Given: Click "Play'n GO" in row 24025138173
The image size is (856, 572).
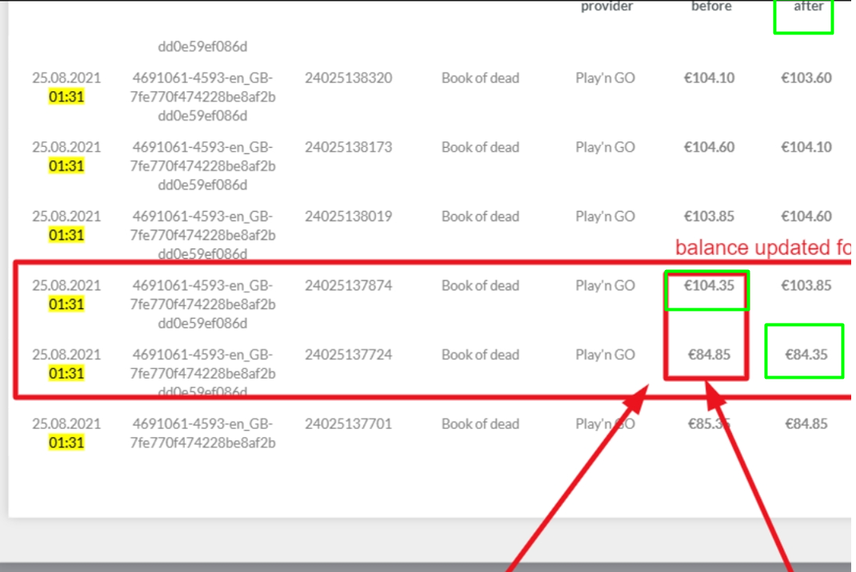Looking at the screenshot, I should click(605, 148).
